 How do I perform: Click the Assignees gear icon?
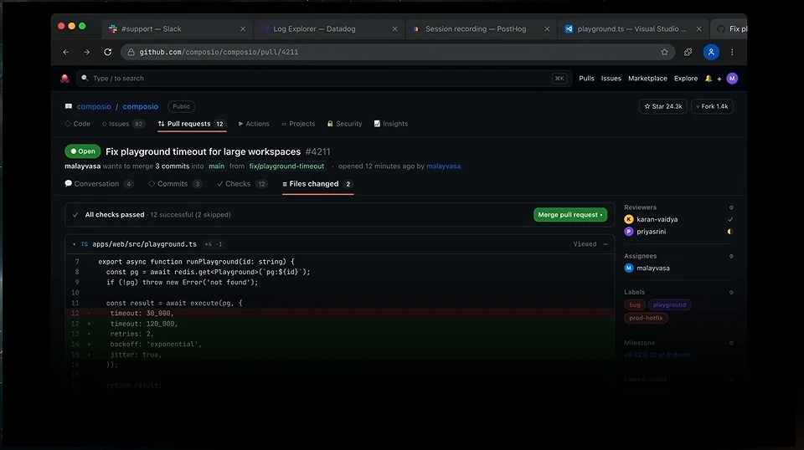[x=731, y=256]
